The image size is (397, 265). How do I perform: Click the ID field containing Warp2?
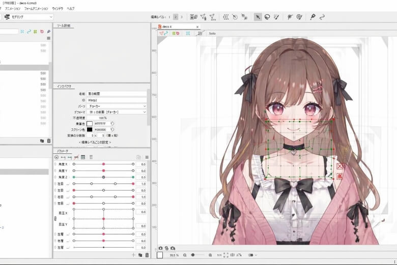click(x=117, y=100)
